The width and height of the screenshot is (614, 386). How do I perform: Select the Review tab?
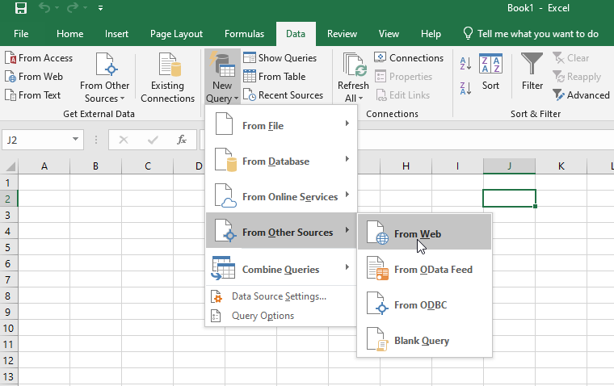point(342,34)
